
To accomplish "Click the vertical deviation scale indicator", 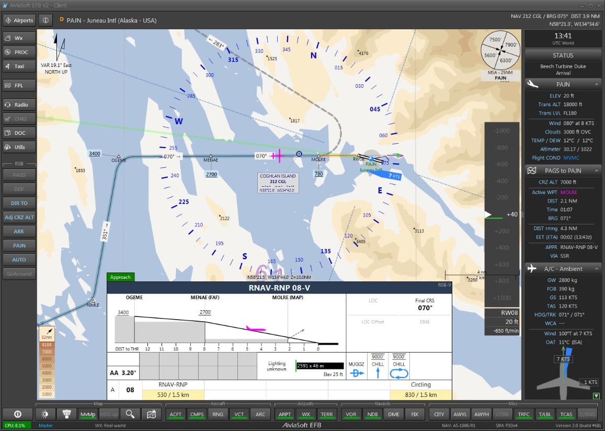I will [x=501, y=214].
